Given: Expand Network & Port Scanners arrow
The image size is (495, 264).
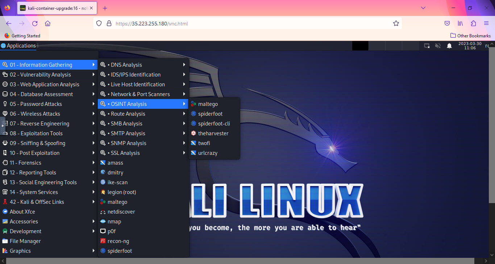Looking at the screenshot, I should [184, 94].
